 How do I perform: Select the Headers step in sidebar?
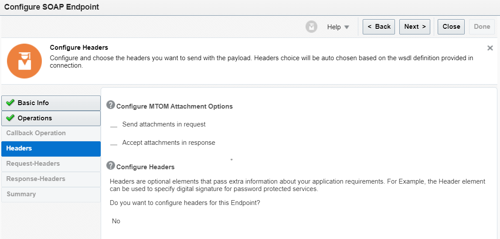tap(51, 149)
